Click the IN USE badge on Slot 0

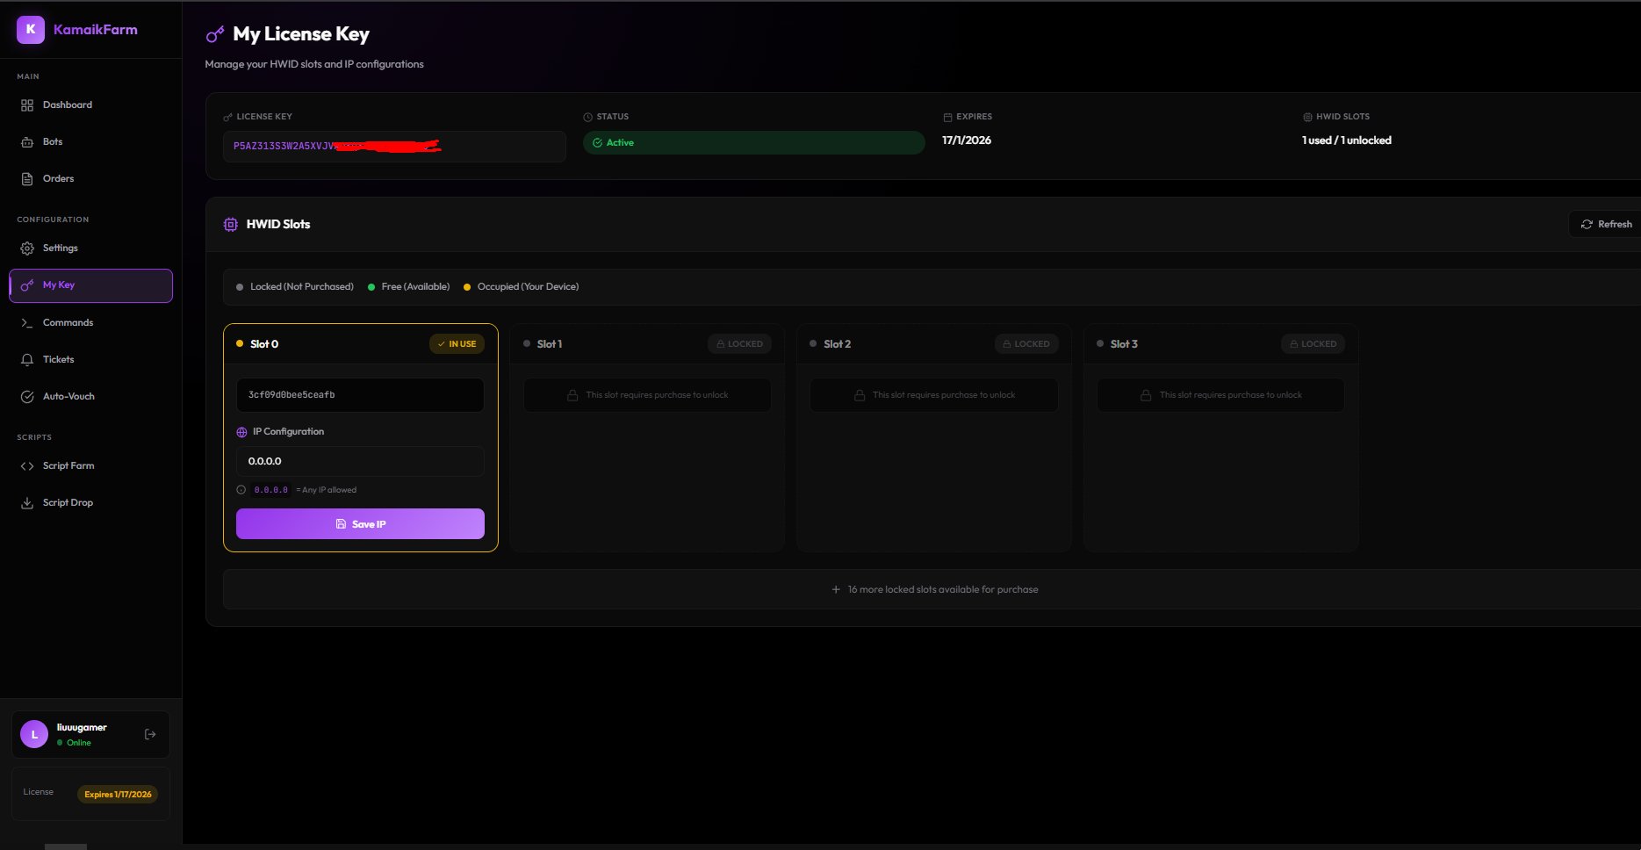click(x=457, y=343)
